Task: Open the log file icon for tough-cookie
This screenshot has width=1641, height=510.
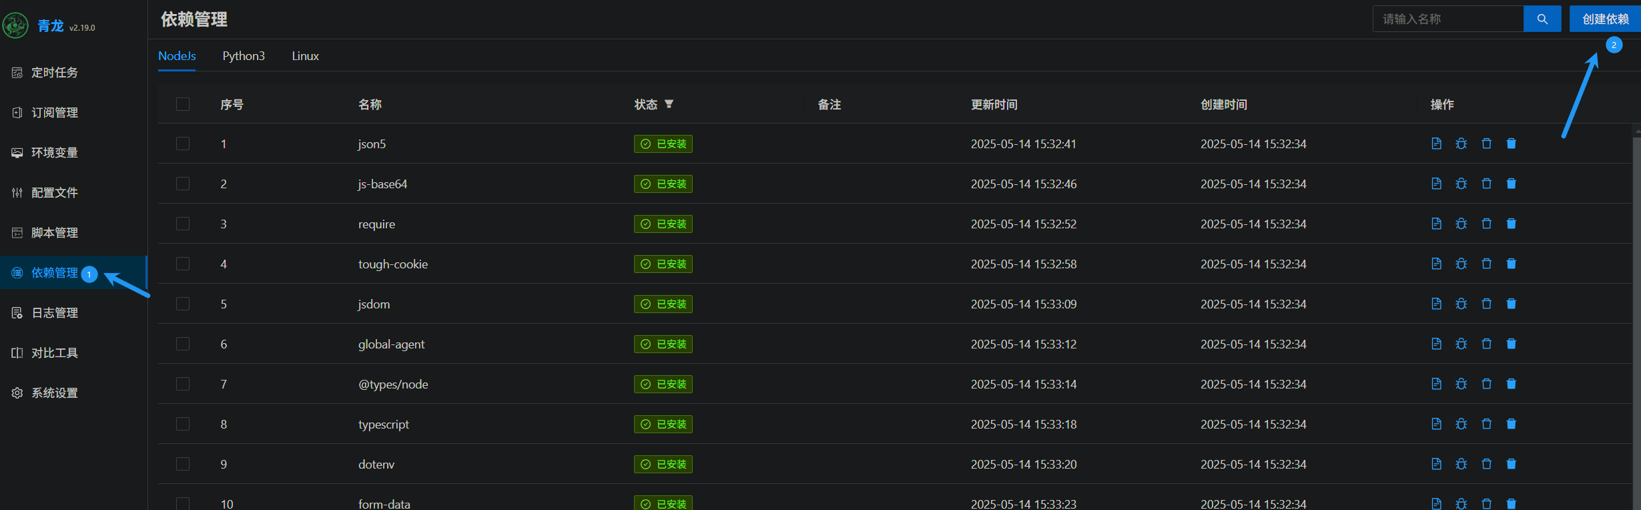Action: click(1436, 264)
